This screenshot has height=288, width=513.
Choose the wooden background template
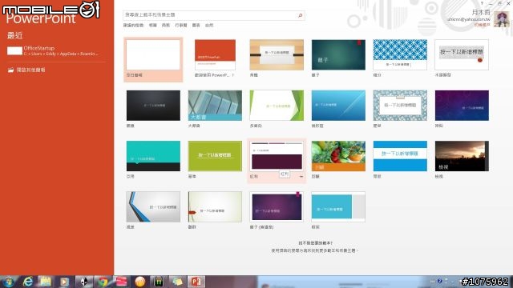(277, 55)
